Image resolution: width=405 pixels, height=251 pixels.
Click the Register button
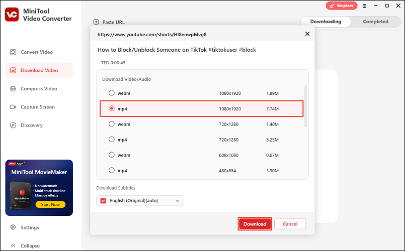coord(342,6)
